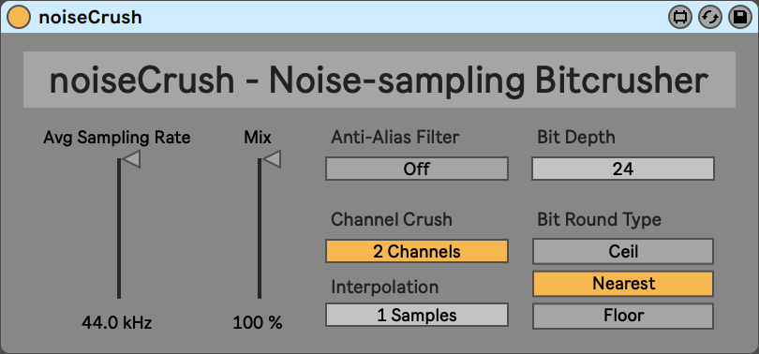Viewport: 759px width, 354px height.
Task: Click the 44.0 kHz value readout
Action: [116, 322]
